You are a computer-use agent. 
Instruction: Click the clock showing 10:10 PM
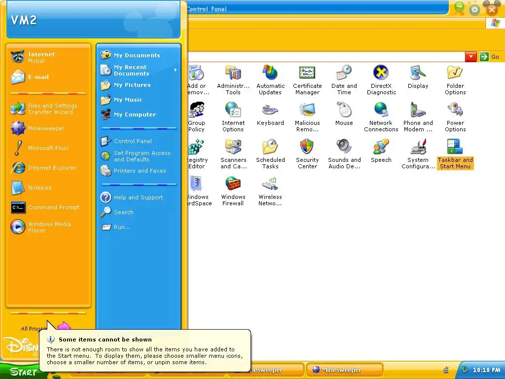pos(486,370)
